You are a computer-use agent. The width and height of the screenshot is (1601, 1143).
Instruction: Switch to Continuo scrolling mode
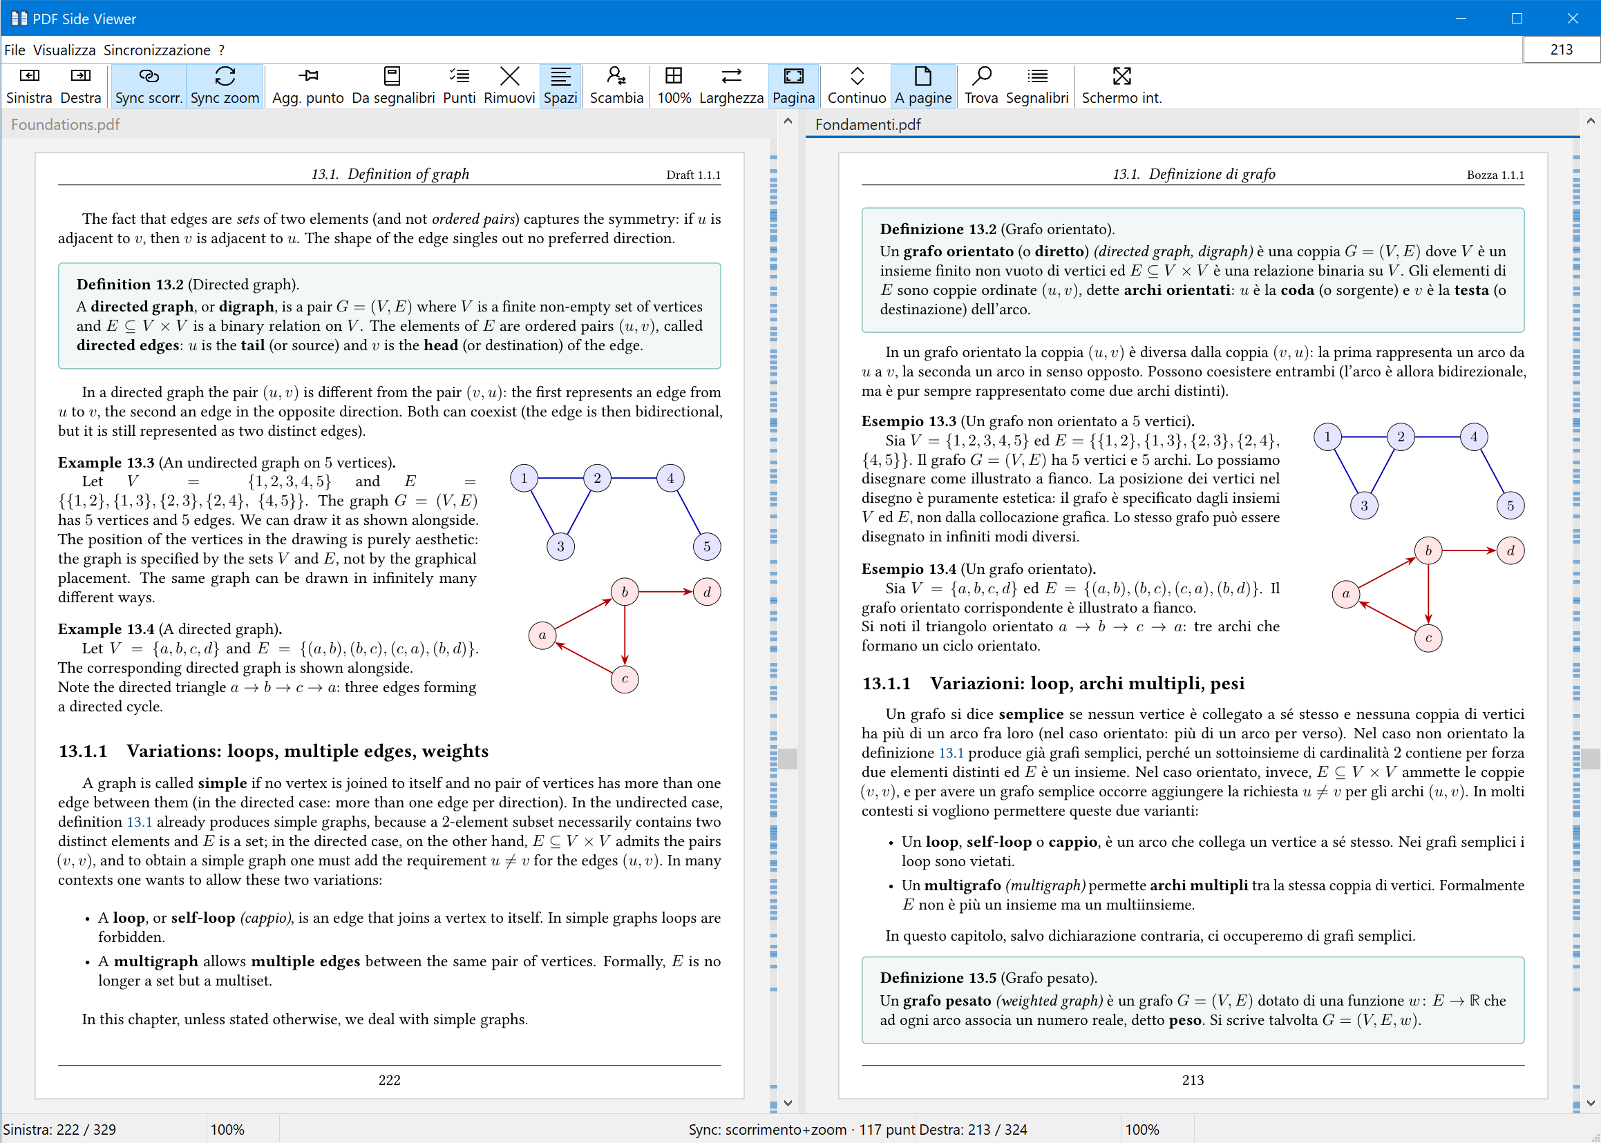tap(856, 85)
